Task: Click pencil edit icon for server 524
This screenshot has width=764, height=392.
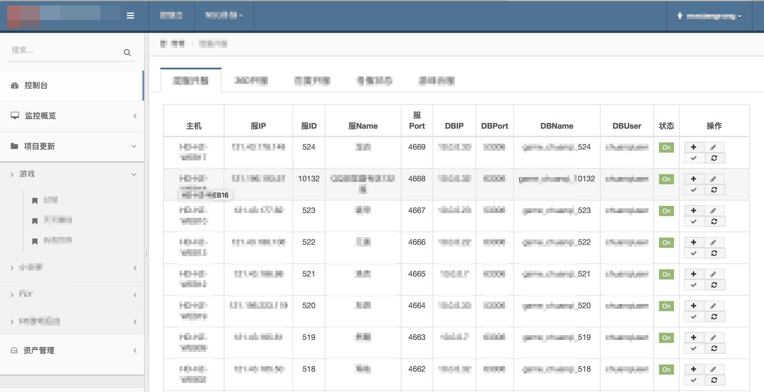Action: pyautogui.click(x=714, y=147)
